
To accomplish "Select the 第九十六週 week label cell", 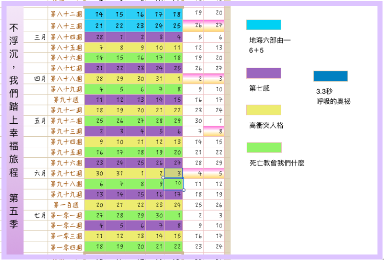I will pos(66,163).
